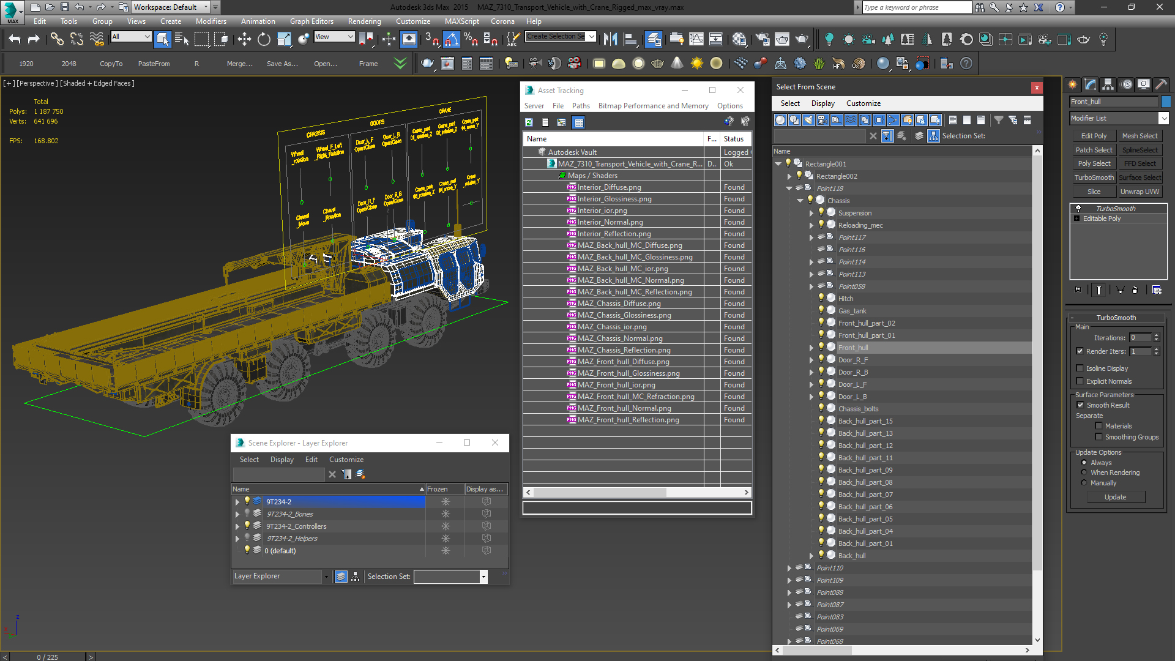
Task: Select the Always update option
Action: pyautogui.click(x=1084, y=463)
